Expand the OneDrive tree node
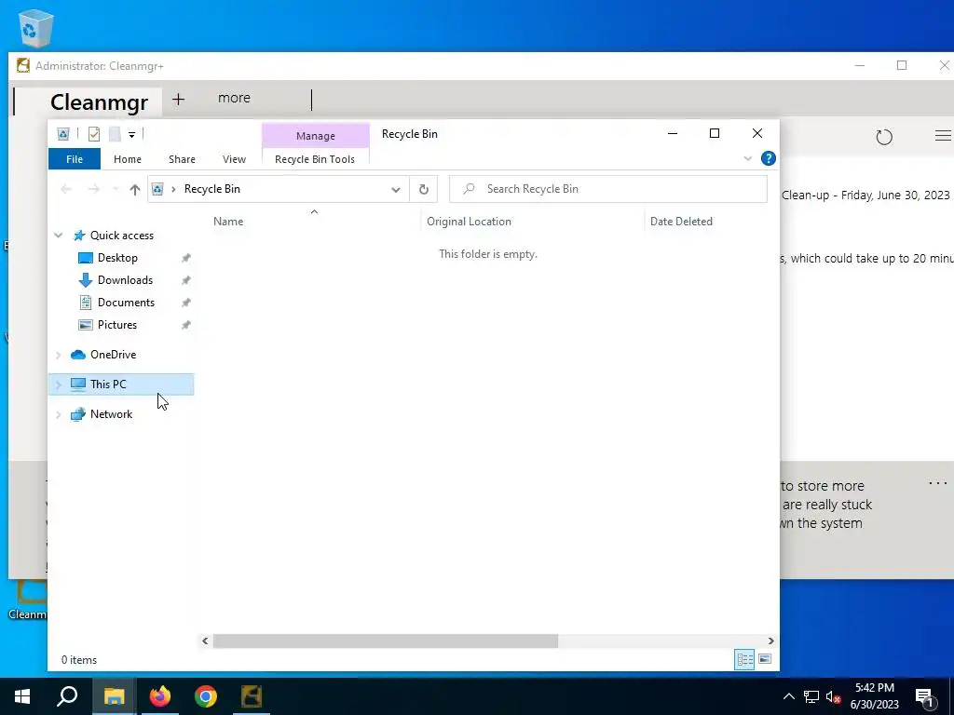954x715 pixels. click(59, 355)
